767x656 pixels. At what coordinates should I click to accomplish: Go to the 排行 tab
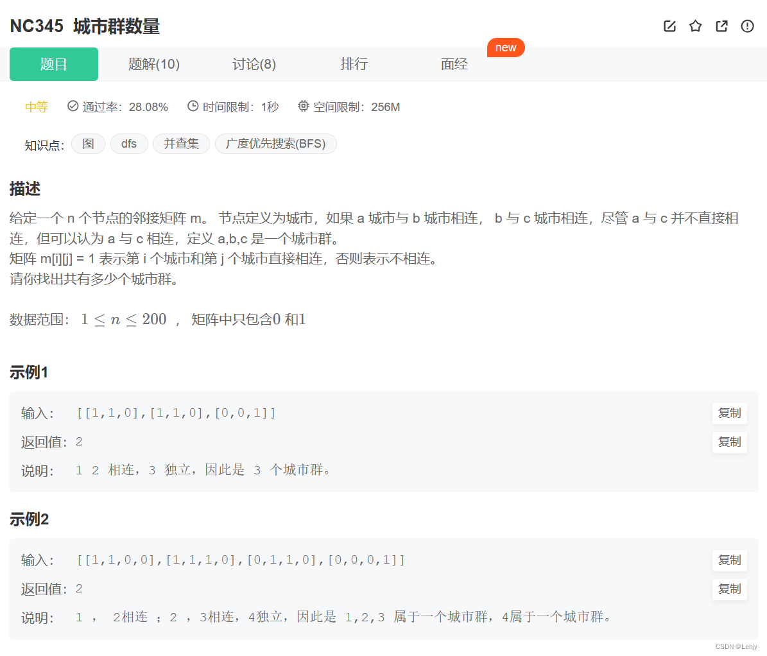click(x=354, y=64)
